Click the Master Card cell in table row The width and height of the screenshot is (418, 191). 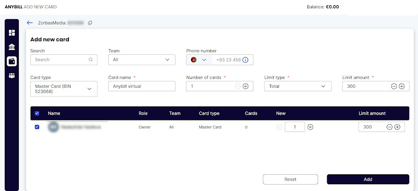point(210,127)
